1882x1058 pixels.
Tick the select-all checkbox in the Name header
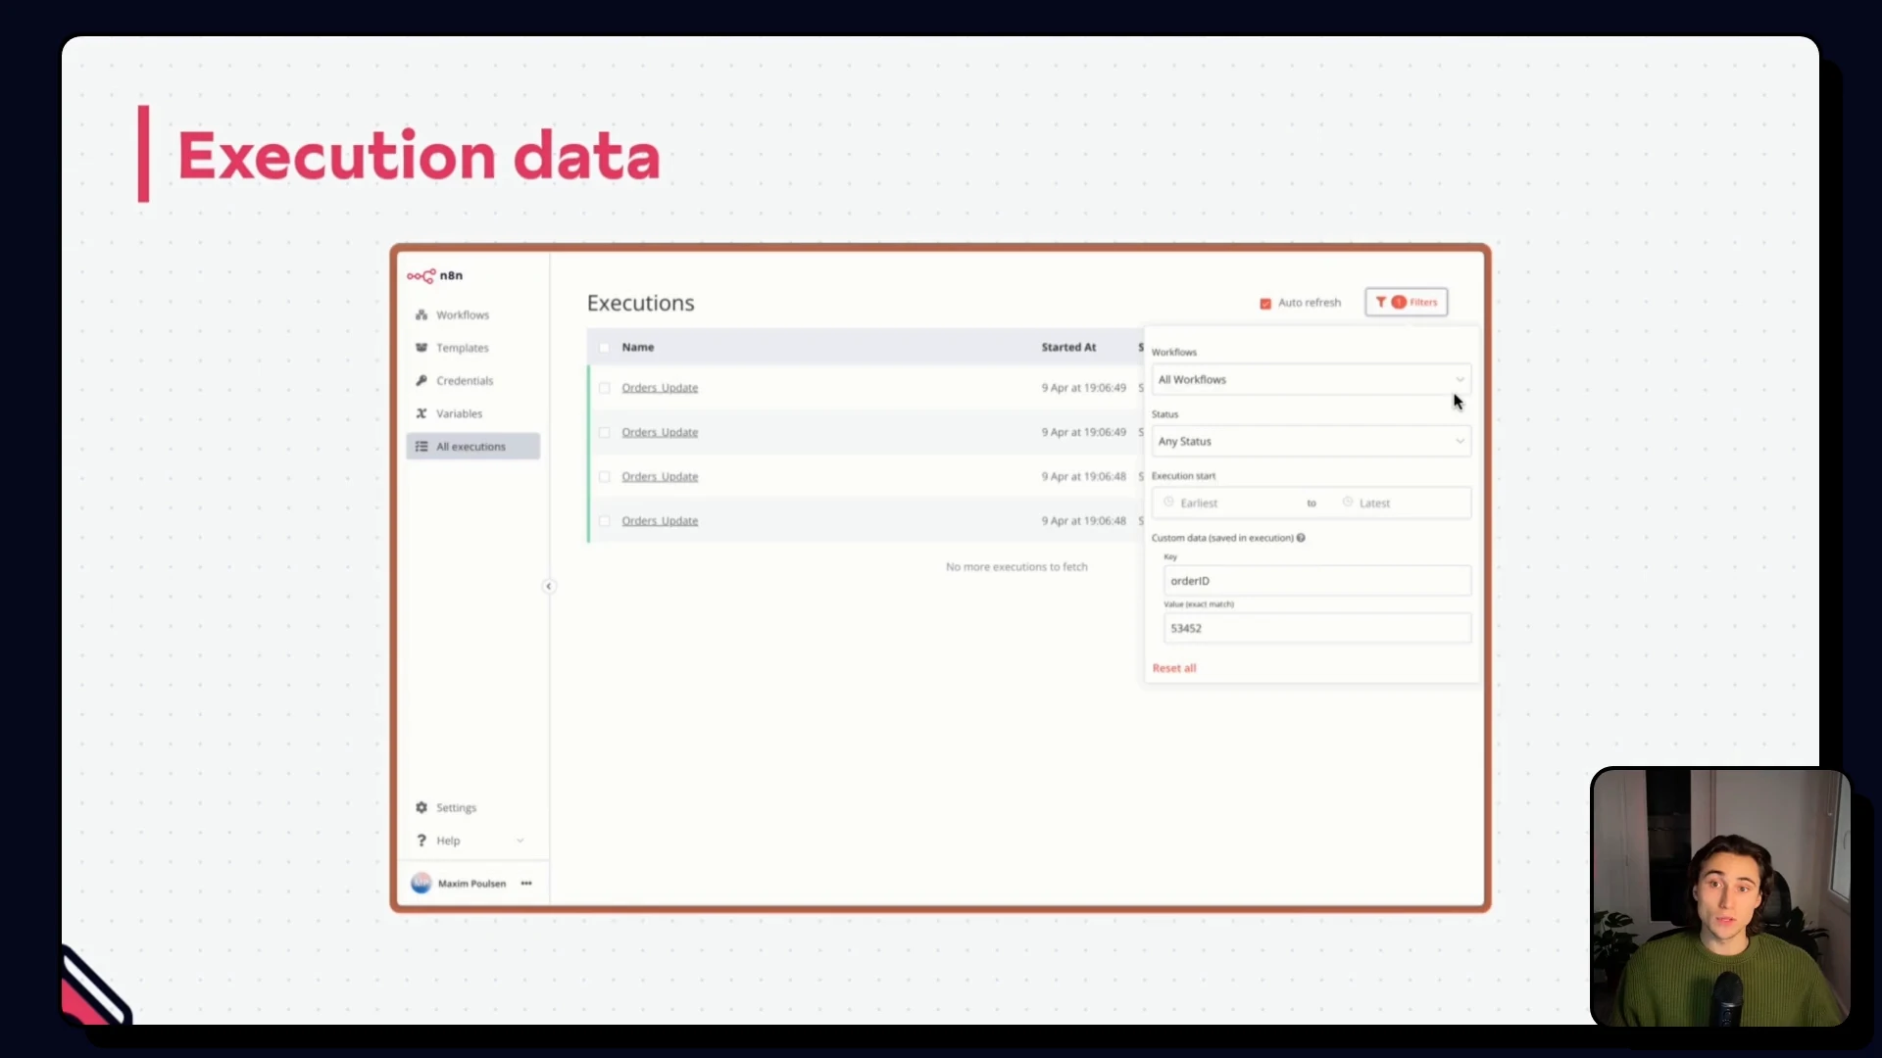pyautogui.click(x=604, y=348)
